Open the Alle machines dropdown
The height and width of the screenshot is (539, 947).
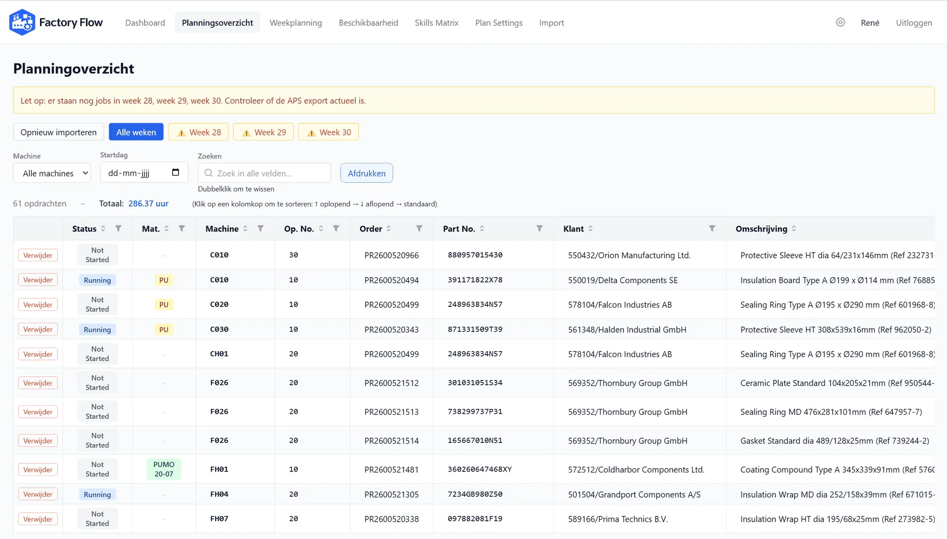(x=52, y=173)
